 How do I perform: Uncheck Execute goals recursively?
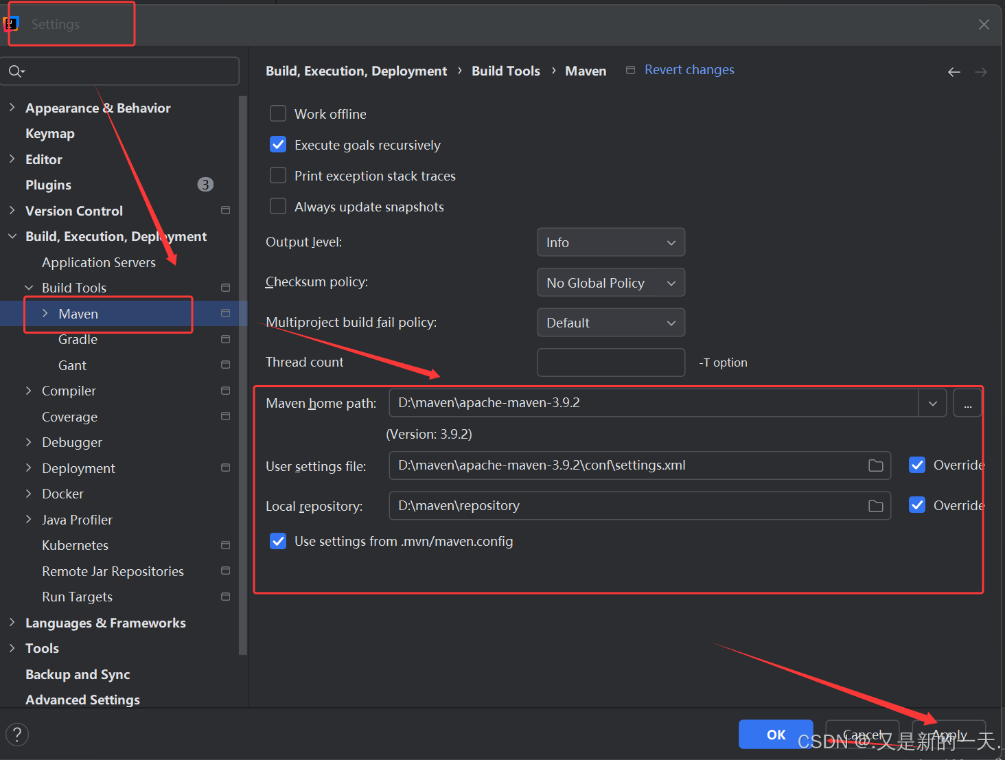(278, 144)
